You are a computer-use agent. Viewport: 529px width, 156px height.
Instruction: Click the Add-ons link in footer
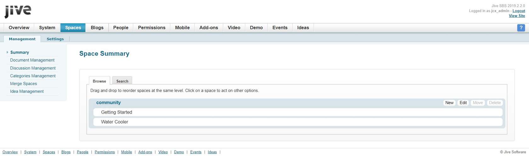pos(145,152)
